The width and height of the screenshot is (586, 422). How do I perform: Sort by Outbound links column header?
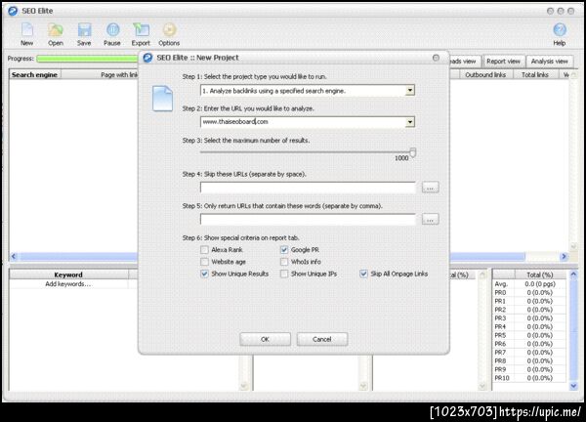point(485,75)
